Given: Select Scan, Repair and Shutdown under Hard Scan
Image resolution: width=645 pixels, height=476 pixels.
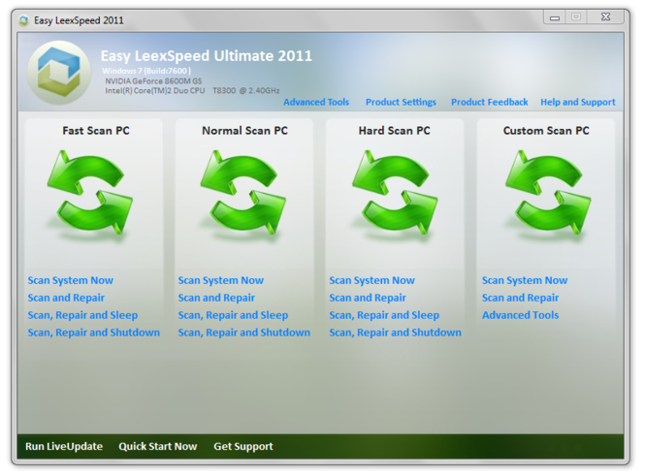Looking at the screenshot, I should pos(396,333).
